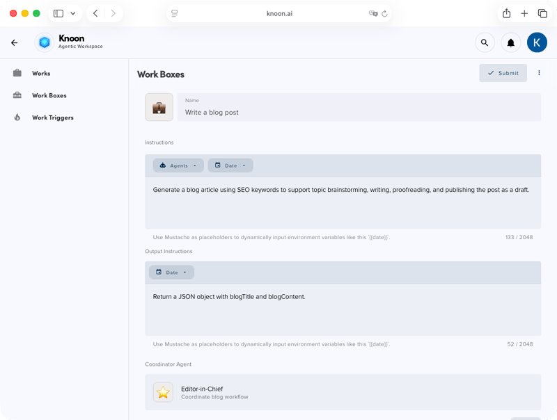Open the three-dot menu beside Submit
The height and width of the screenshot is (420, 557).
[x=539, y=73]
